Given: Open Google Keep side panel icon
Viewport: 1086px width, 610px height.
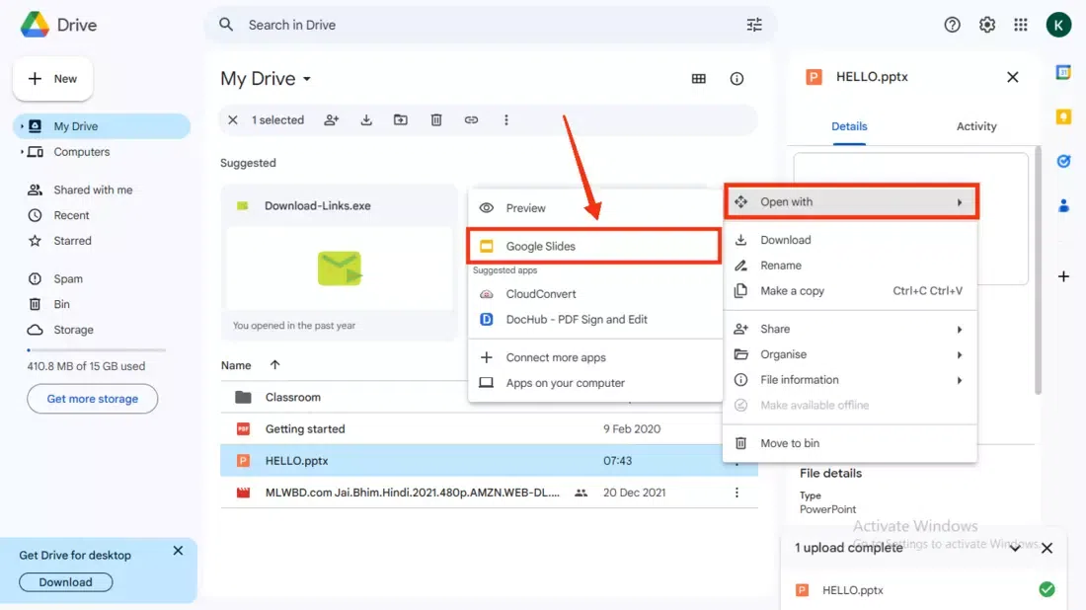Looking at the screenshot, I should point(1063,116).
